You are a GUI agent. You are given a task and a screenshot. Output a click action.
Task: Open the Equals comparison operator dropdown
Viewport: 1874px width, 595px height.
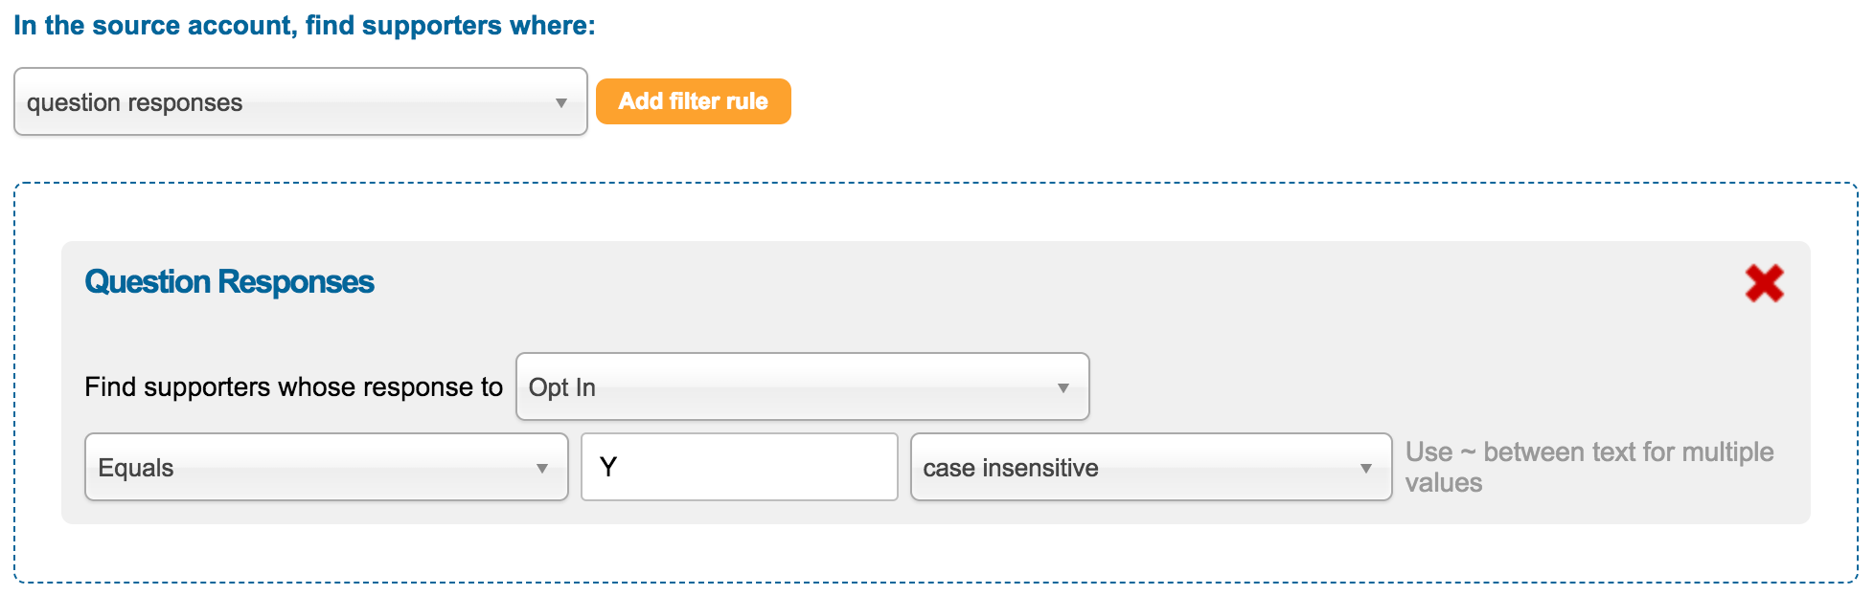326,468
